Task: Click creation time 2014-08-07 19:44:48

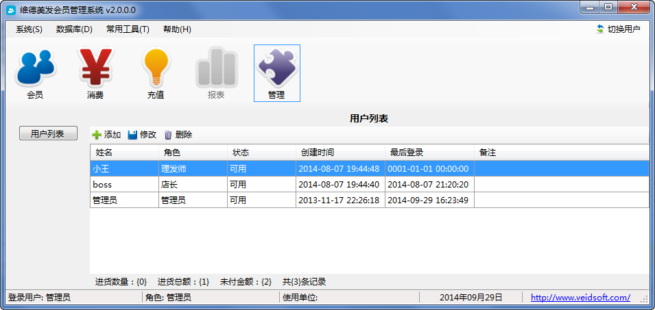Action: pos(340,169)
